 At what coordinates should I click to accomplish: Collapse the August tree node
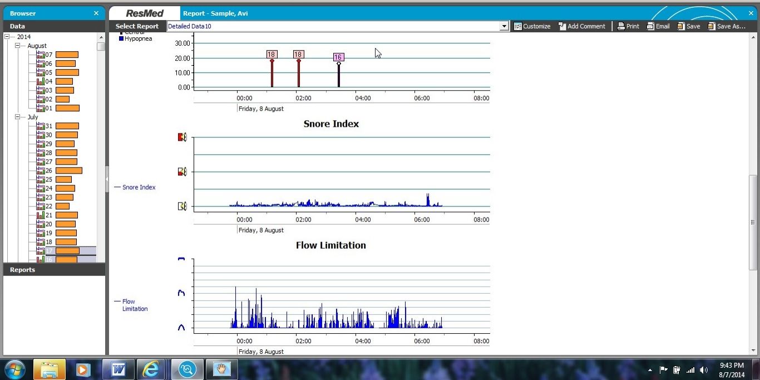[x=18, y=46]
